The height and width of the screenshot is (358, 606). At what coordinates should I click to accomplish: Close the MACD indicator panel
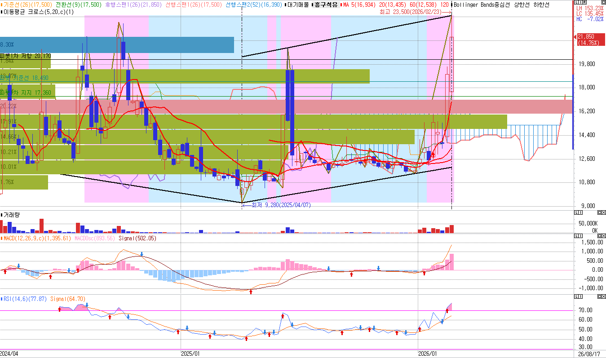(604, 236)
